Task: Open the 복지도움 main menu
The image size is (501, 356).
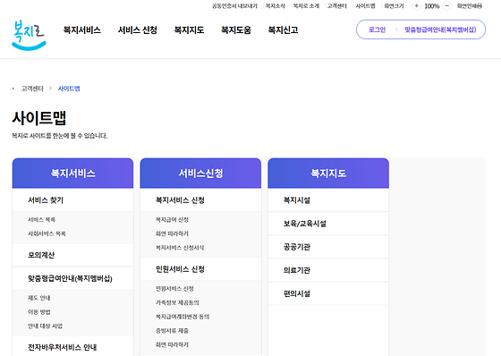Action: click(x=236, y=30)
